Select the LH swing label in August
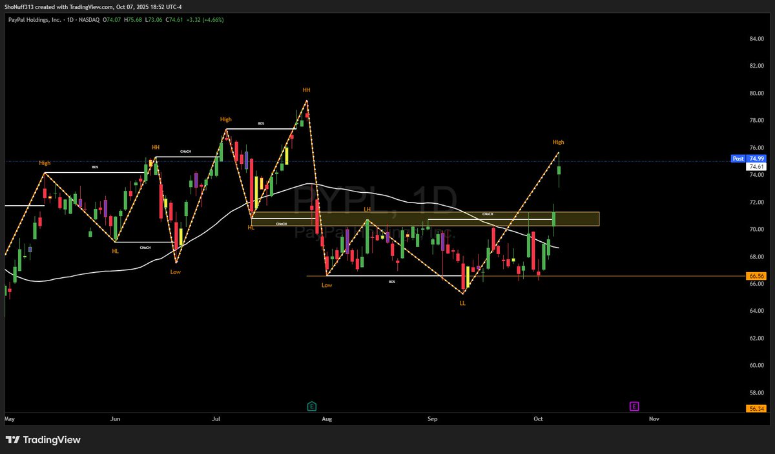This screenshot has height=454, width=775. point(367,209)
